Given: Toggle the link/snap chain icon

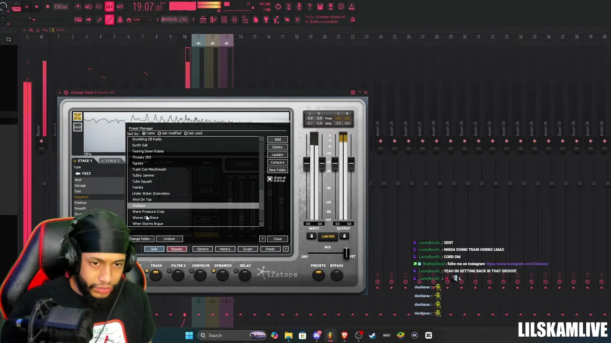Looking at the screenshot, I should [x=109, y=20].
